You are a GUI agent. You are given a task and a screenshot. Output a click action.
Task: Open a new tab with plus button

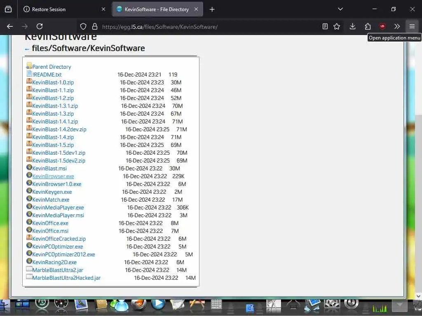tap(212, 9)
